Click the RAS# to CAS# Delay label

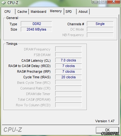29,66
